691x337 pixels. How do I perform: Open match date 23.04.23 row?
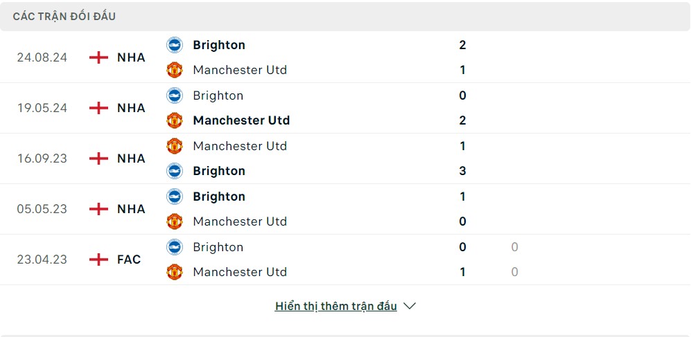[345, 259]
